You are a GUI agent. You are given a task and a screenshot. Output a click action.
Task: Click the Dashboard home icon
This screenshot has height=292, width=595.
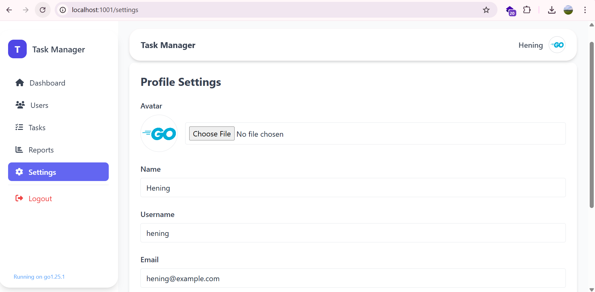pos(20,83)
